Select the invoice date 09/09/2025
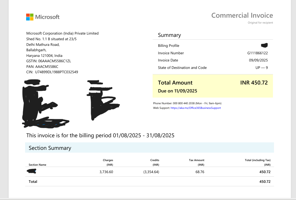 point(258,60)
